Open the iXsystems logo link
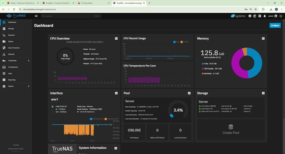 pyautogui.click(x=238, y=16)
